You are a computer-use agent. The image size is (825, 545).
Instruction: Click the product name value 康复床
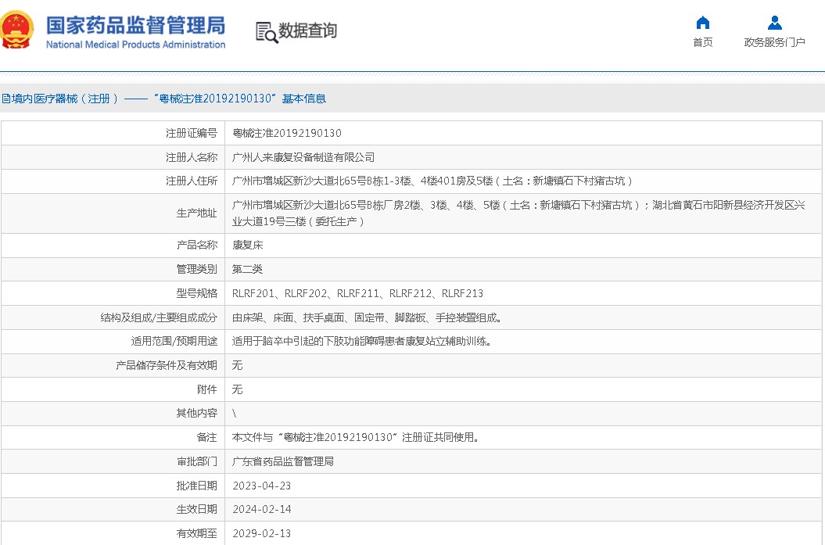pyautogui.click(x=248, y=246)
